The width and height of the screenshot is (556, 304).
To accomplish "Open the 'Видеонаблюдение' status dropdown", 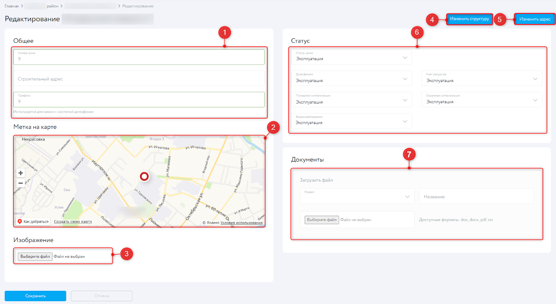I will pos(352,121).
